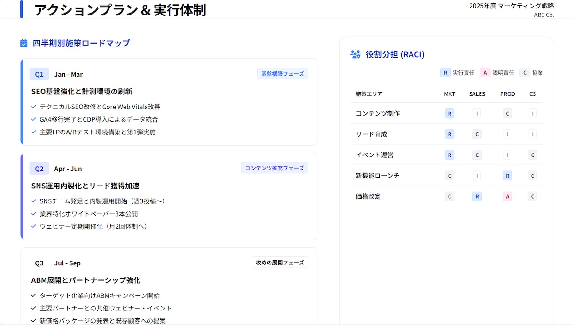Click the MKT R badge in イベント運営 row
Image resolution: width=573 pixels, height=325 pixels.
(449, 155)
